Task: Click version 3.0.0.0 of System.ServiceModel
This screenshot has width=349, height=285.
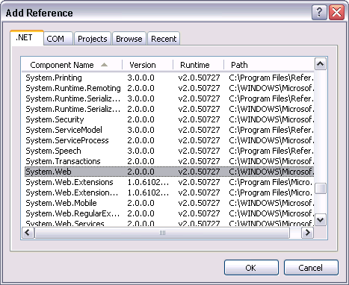Action: [x=140, y=130]
